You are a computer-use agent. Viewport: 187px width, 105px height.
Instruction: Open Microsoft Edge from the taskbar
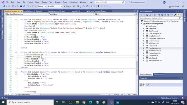pyautogui.click(x=91, y=102)
